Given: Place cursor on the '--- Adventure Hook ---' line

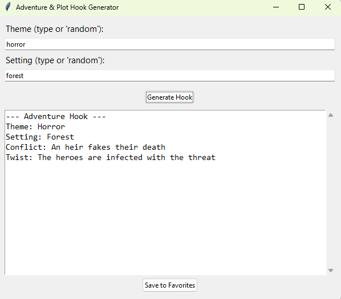Looking at the screenshot, I should 56,116.
